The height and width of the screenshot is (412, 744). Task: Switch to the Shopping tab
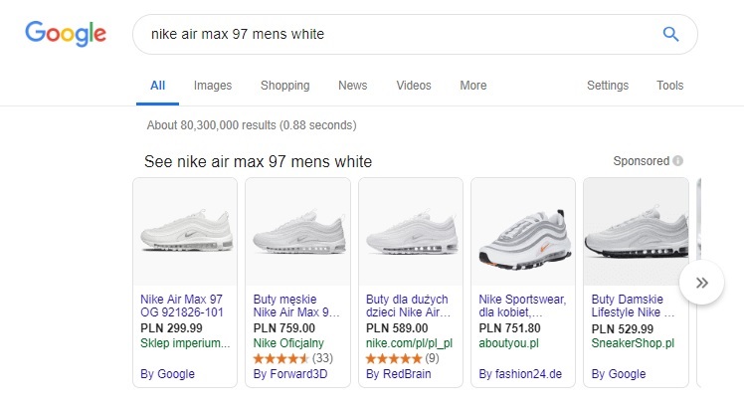click(284, 86)
